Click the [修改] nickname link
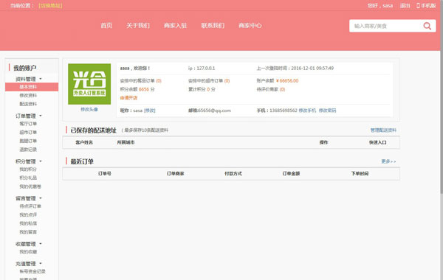443x280 pixels. 149,111
